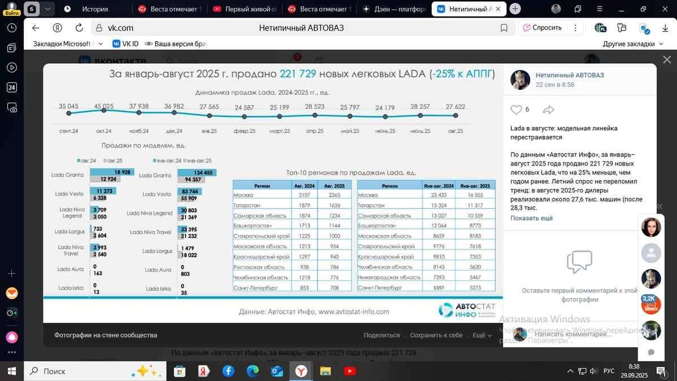The width and height of the screenshot is (677, 381).
Task: Open the screenshot camera tool in sidebar
Action: point(12,107)
